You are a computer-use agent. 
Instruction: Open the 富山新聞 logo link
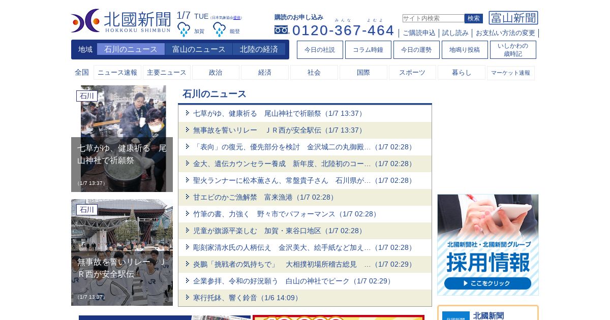(513, 18)
